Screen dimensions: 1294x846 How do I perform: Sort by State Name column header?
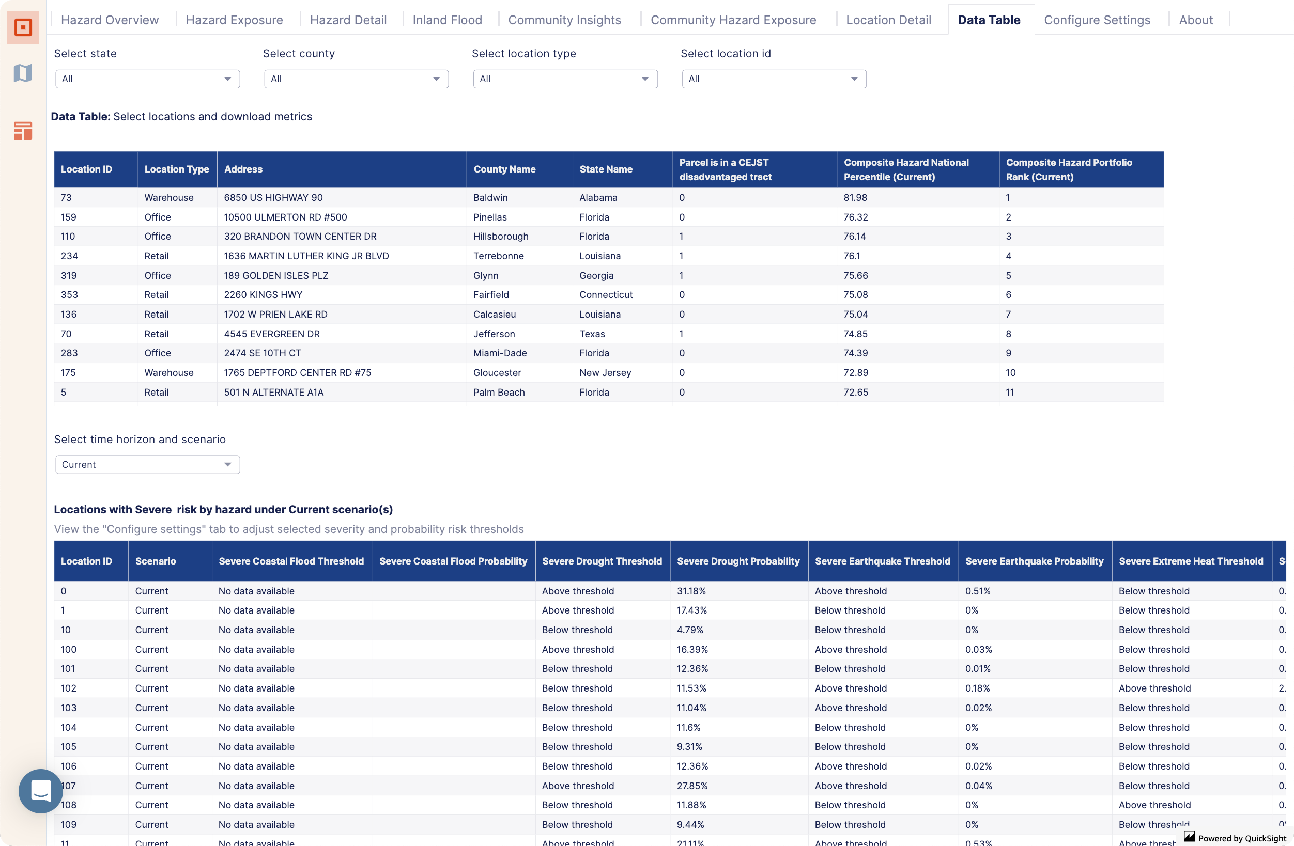[x=623, y=169]
